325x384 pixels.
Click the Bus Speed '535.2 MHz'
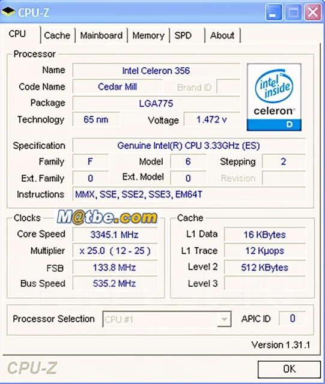pyautogui.click(x=115, y=283)
